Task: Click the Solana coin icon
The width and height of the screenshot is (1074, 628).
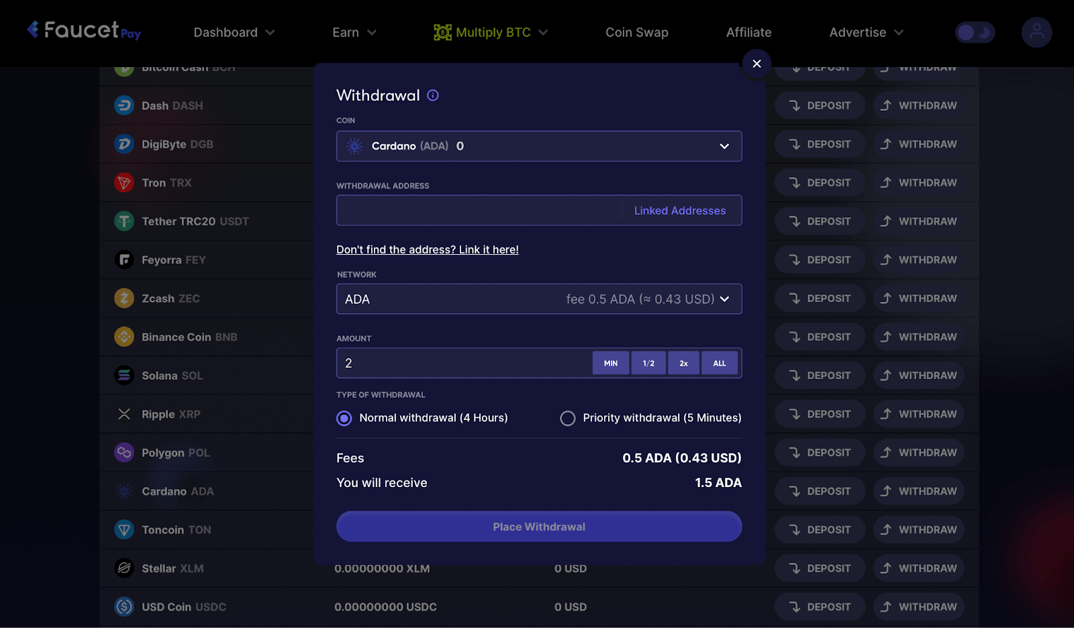Action: (x=124, y=376)
